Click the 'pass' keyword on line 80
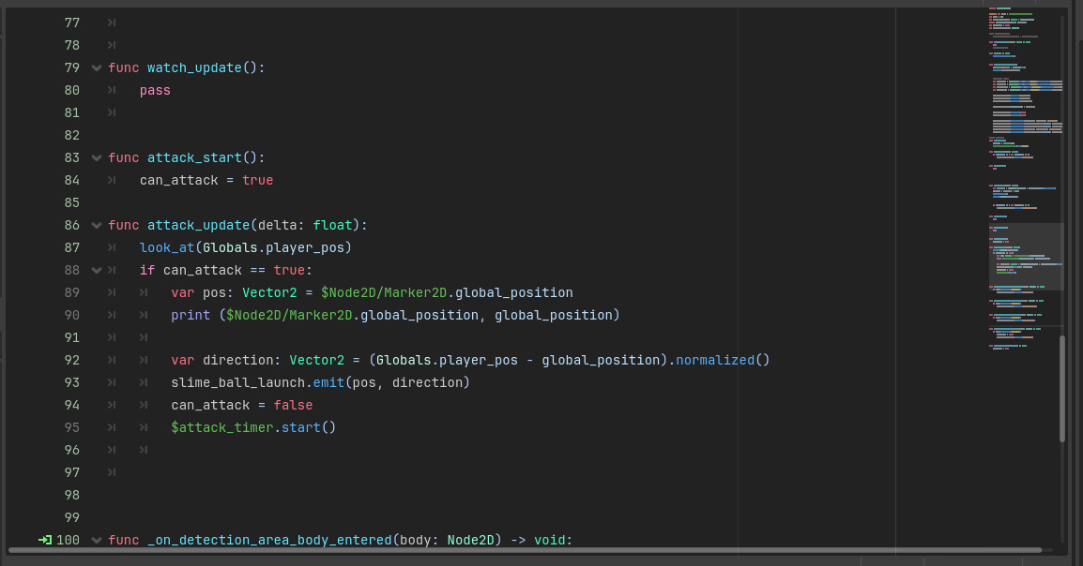The height and width of the screenshot is (566, 1083). [x=155, y=90]
